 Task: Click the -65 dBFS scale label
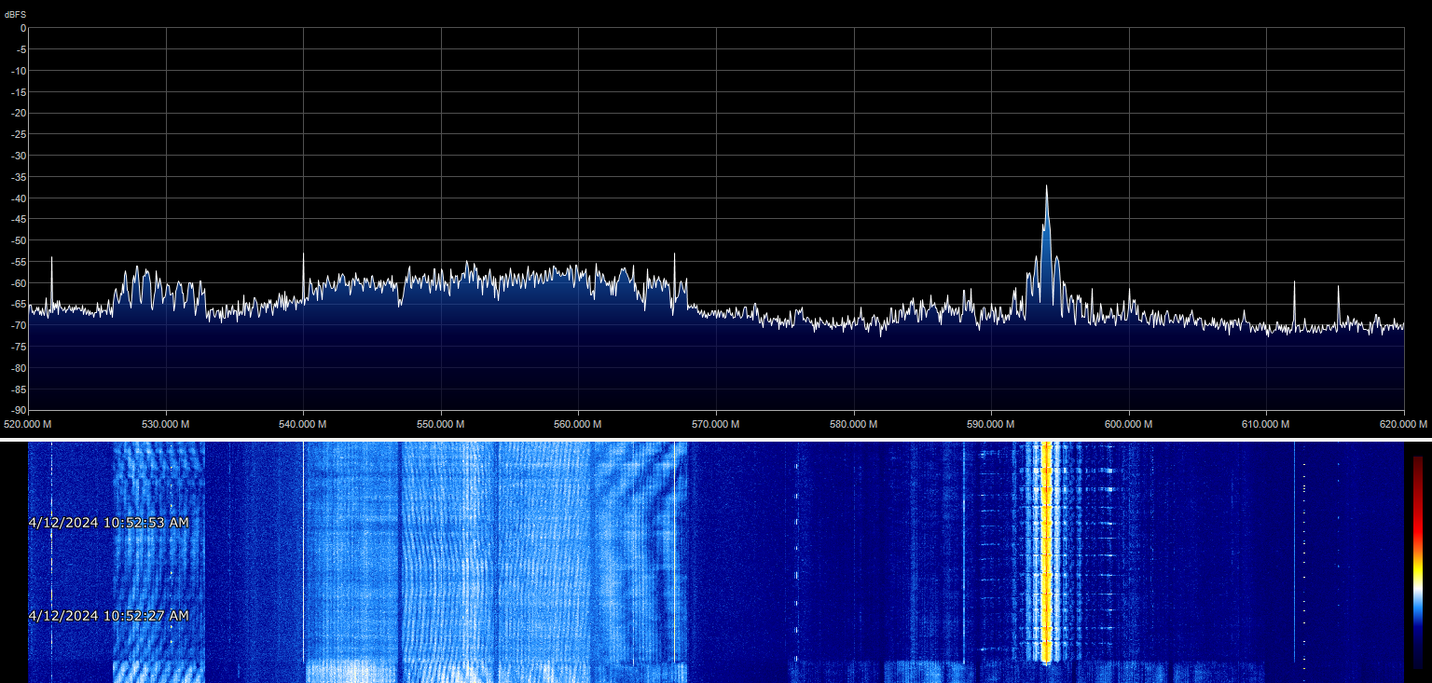(x=18, y=304)
